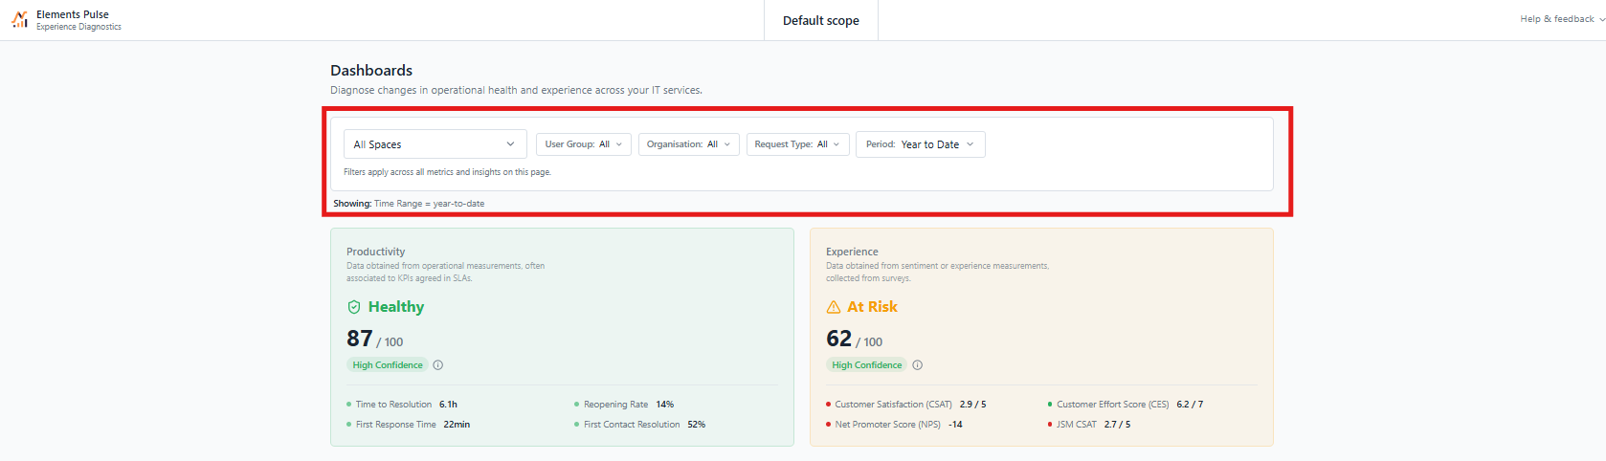Click the Time to Resolution metric
The height and width of the screenshot is (461, 1606).
click(x=402, y=405)
